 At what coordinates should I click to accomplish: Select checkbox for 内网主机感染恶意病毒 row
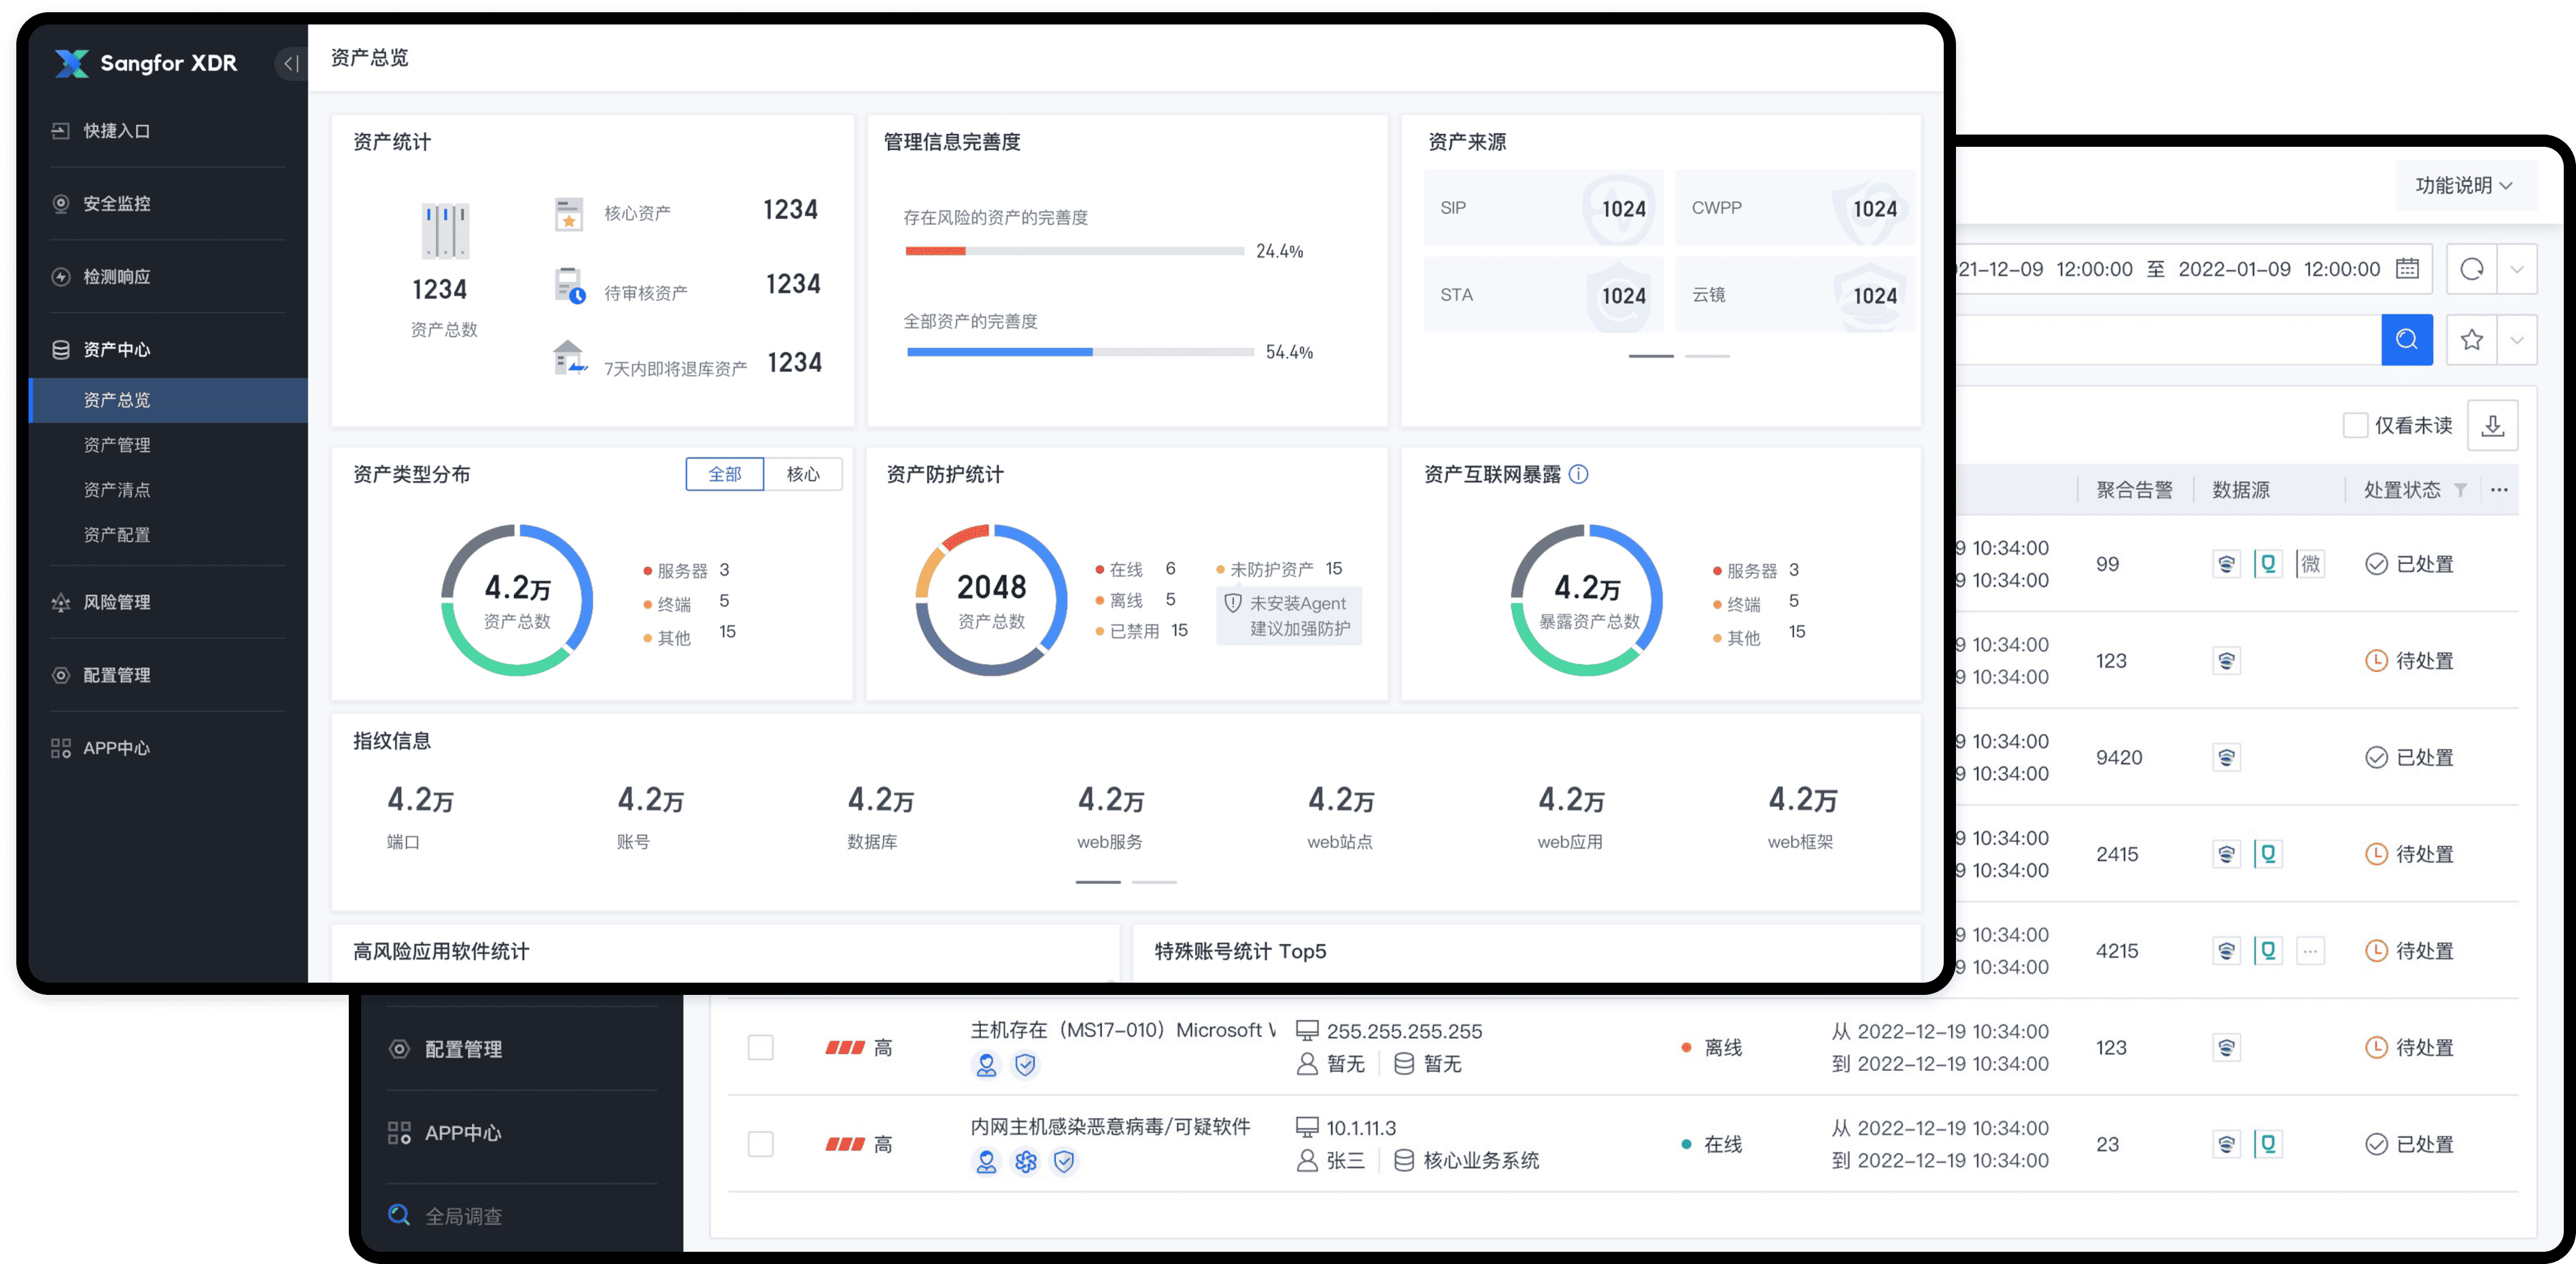click(761, 1144)
